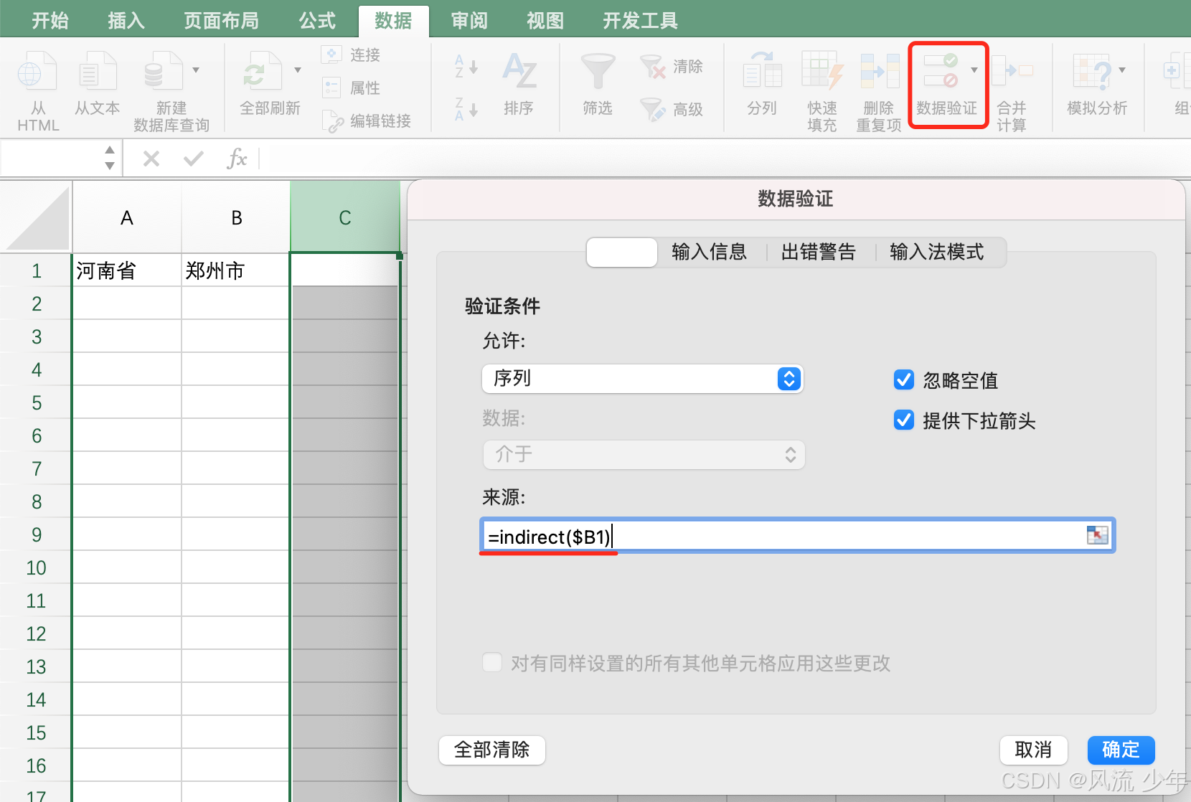This screenshot has height=802, width=1191.
Task: Click the formula bar input area
Action: click(725, 159)
